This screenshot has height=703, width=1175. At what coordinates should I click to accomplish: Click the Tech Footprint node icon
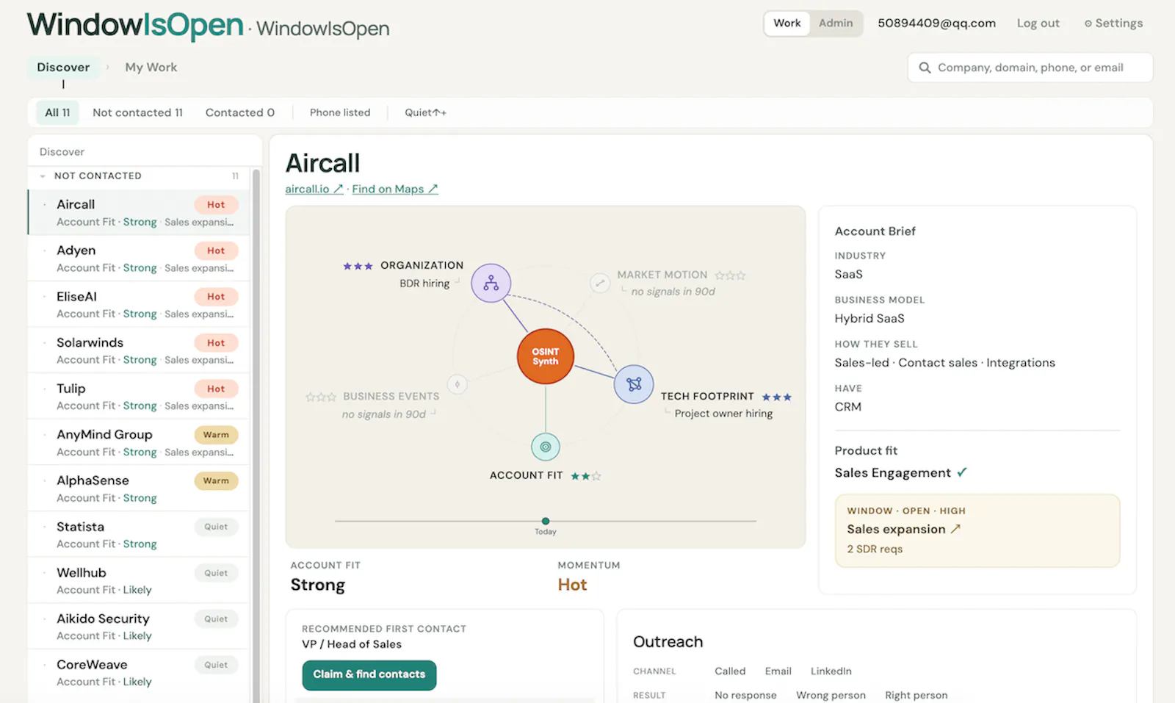(634, 384)
